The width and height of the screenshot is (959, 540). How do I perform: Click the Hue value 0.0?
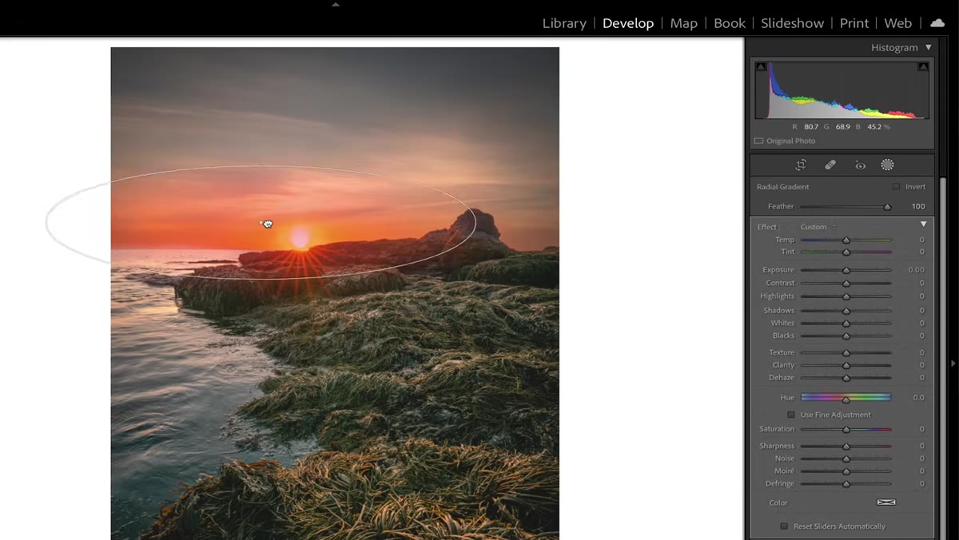(x=918, y=398)
